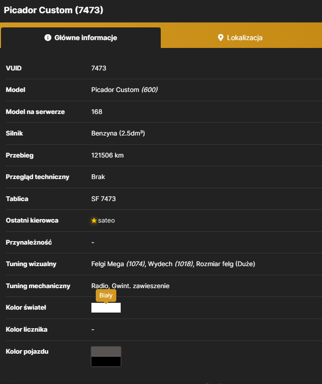The height and width of the screenshot is (384, 322).
Task: Click the Przebieg row label
Action: point(19,155)
